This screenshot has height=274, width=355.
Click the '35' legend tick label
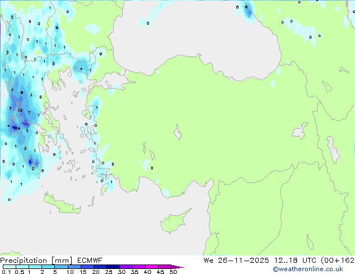pos(134,272)
